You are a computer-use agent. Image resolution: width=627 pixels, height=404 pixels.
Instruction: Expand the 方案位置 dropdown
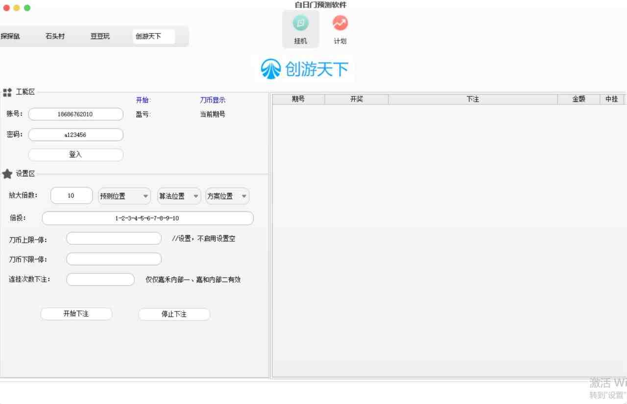[x=227, y=195]
